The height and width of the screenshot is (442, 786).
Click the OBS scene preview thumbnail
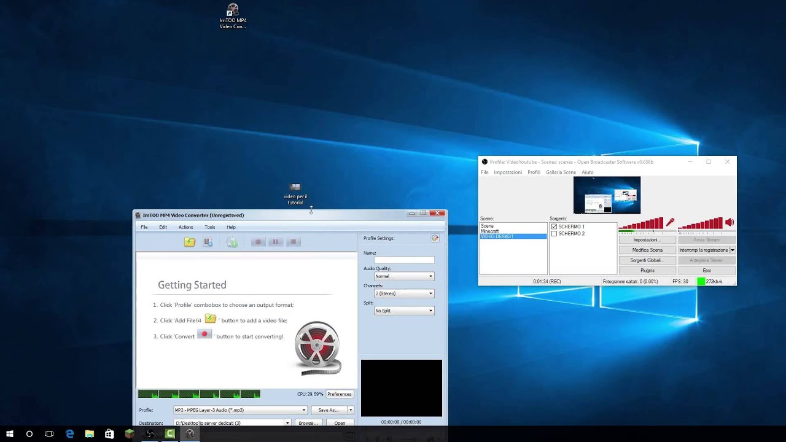[607, 195]
